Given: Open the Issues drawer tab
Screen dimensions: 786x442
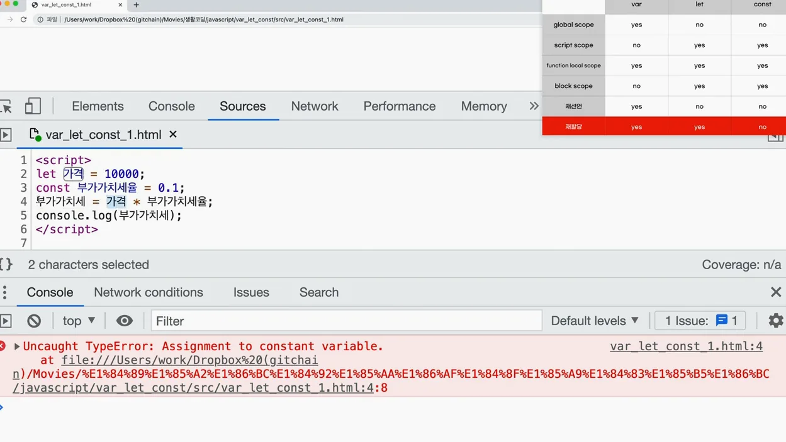Looking at the screenshot, I should pyautogui.click(x=251, y=292).
